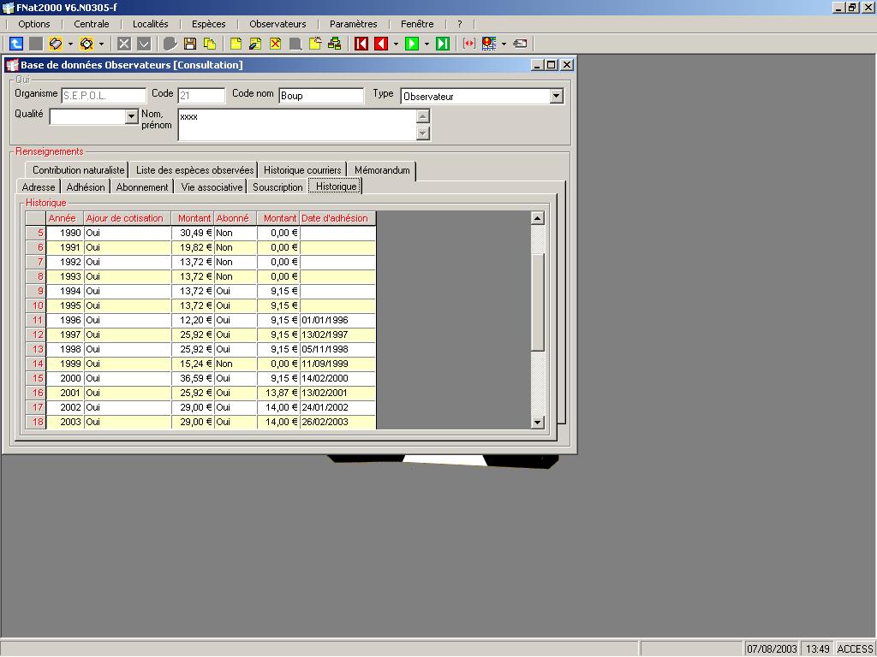Click the floppy disk save icon

tap(190, 44)
